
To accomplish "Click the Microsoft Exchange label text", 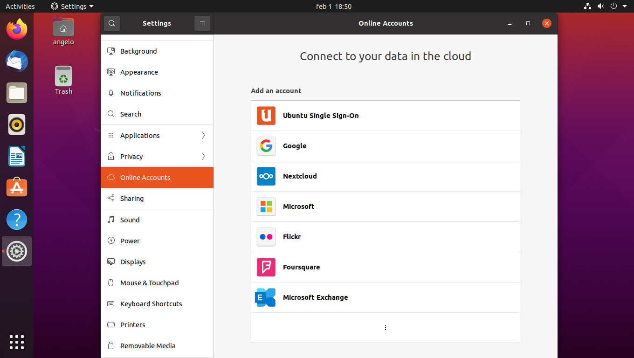I will tap(315, 297).
